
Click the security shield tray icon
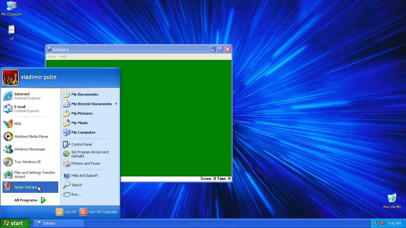click(382, 223)
